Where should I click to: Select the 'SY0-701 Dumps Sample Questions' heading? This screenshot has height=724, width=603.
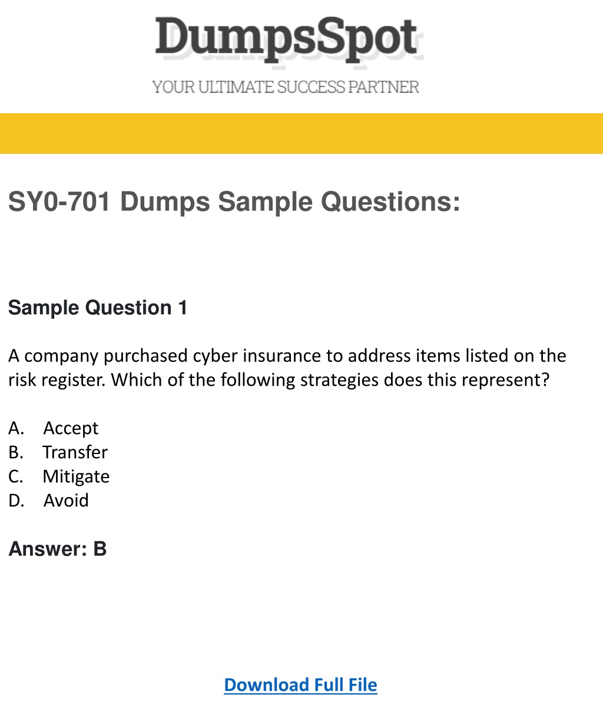[234, 202]
